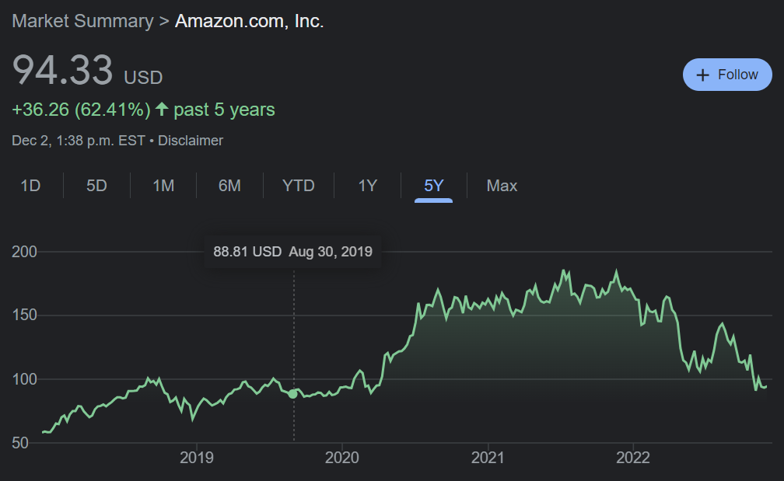Click the Amazon.com, Inc. title

[250, 21]
